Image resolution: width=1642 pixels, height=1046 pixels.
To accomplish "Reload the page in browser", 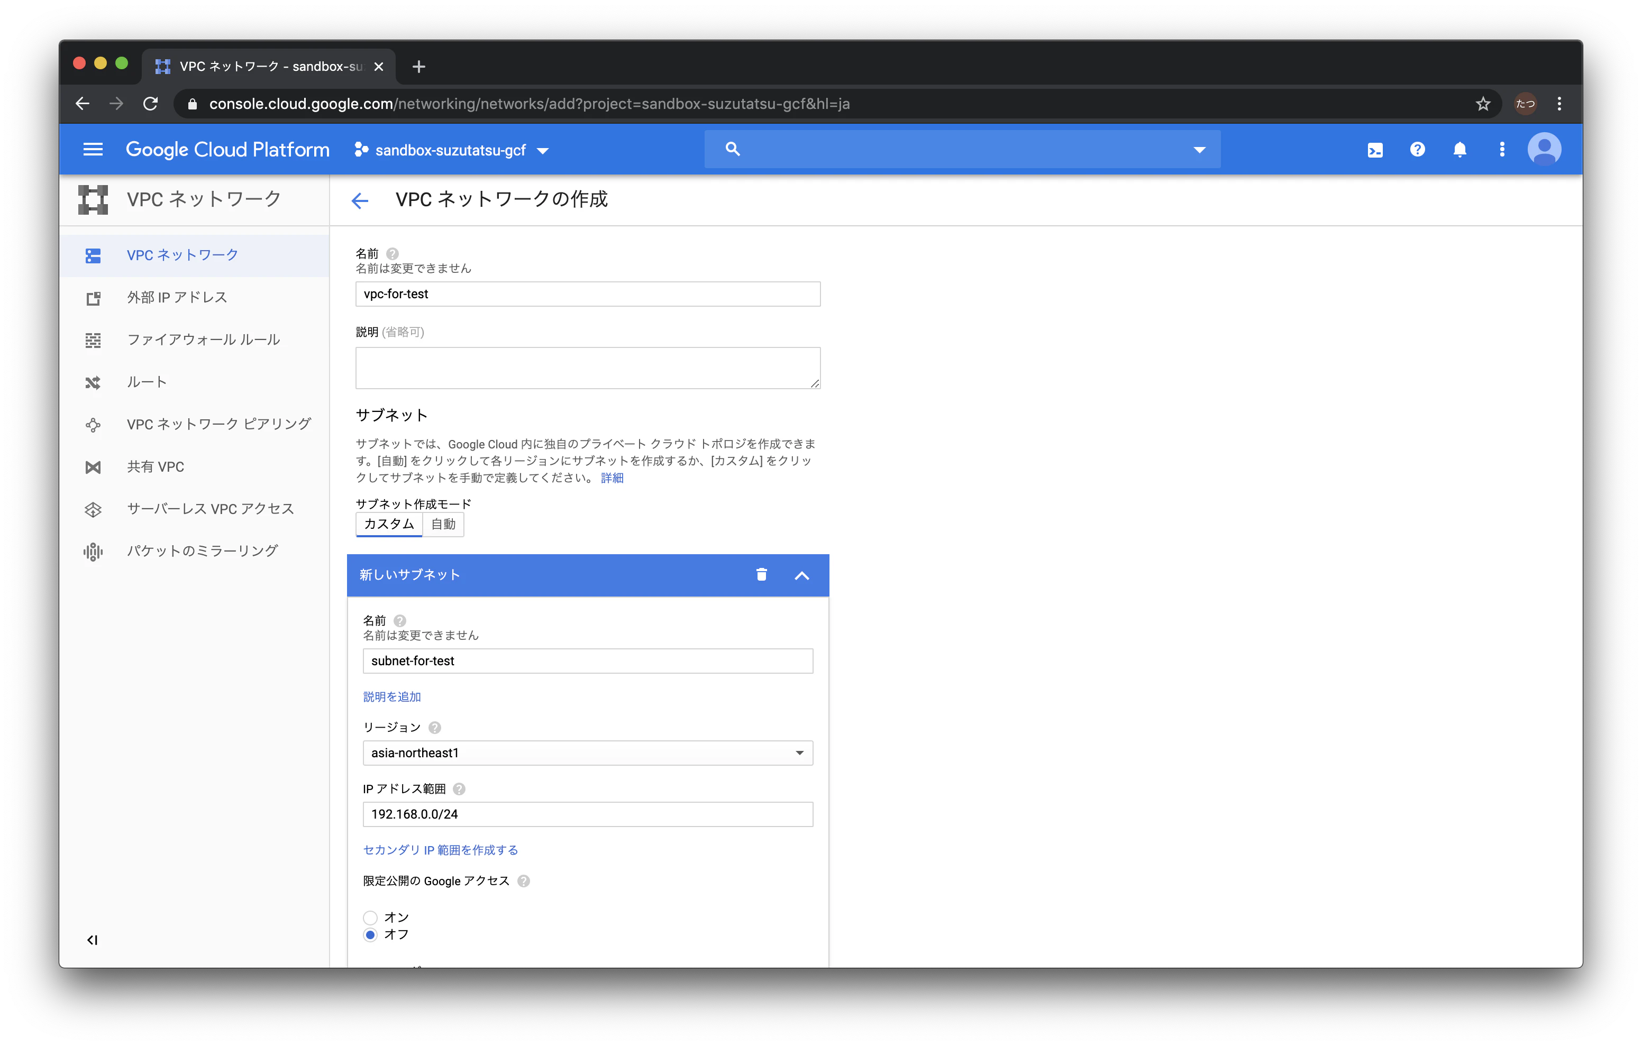I will (x=151, y=104).
